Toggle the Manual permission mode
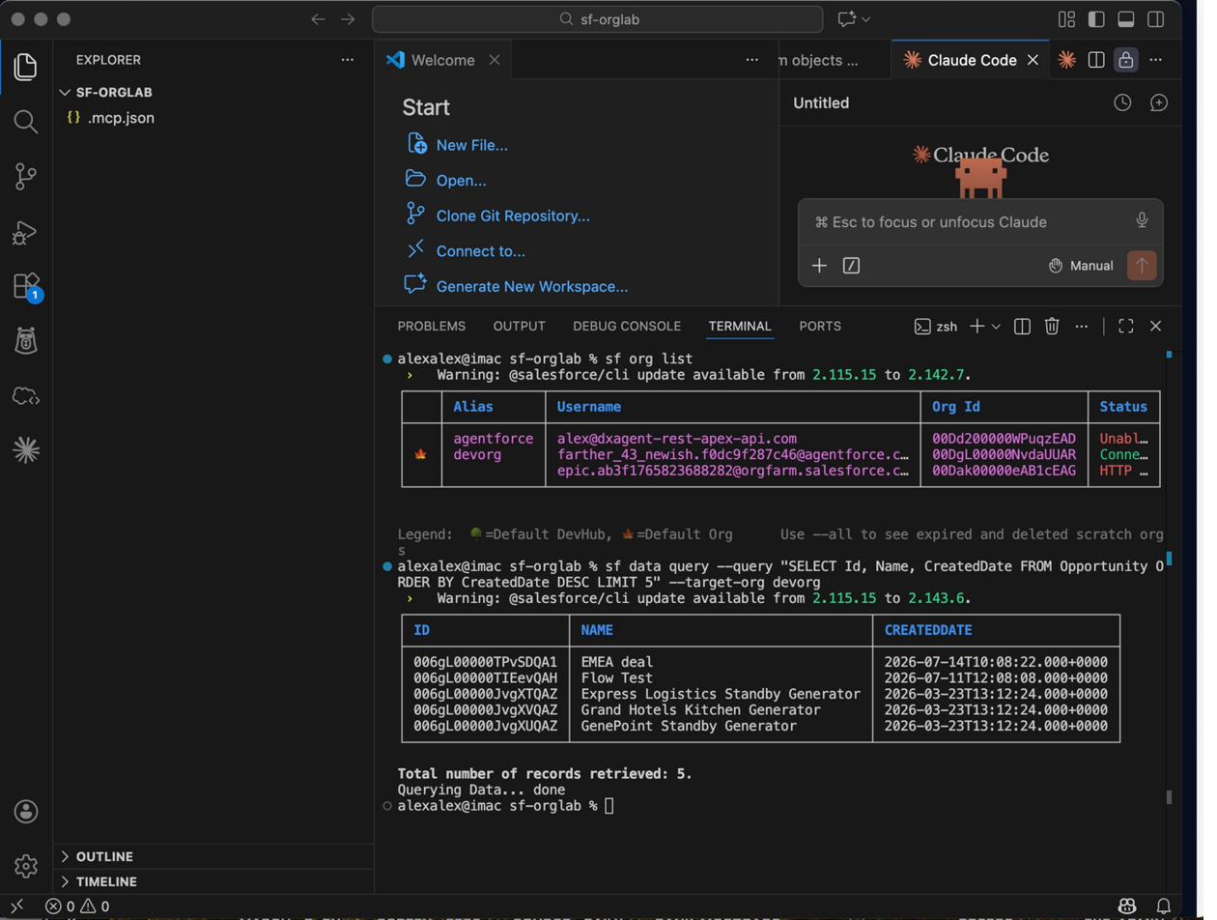The height and width of the screenshot is (920, 1217). coord(1081,266)
